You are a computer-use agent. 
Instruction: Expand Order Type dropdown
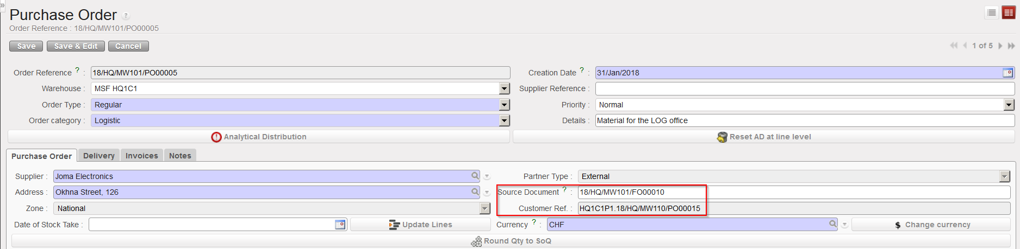(505, 105)
